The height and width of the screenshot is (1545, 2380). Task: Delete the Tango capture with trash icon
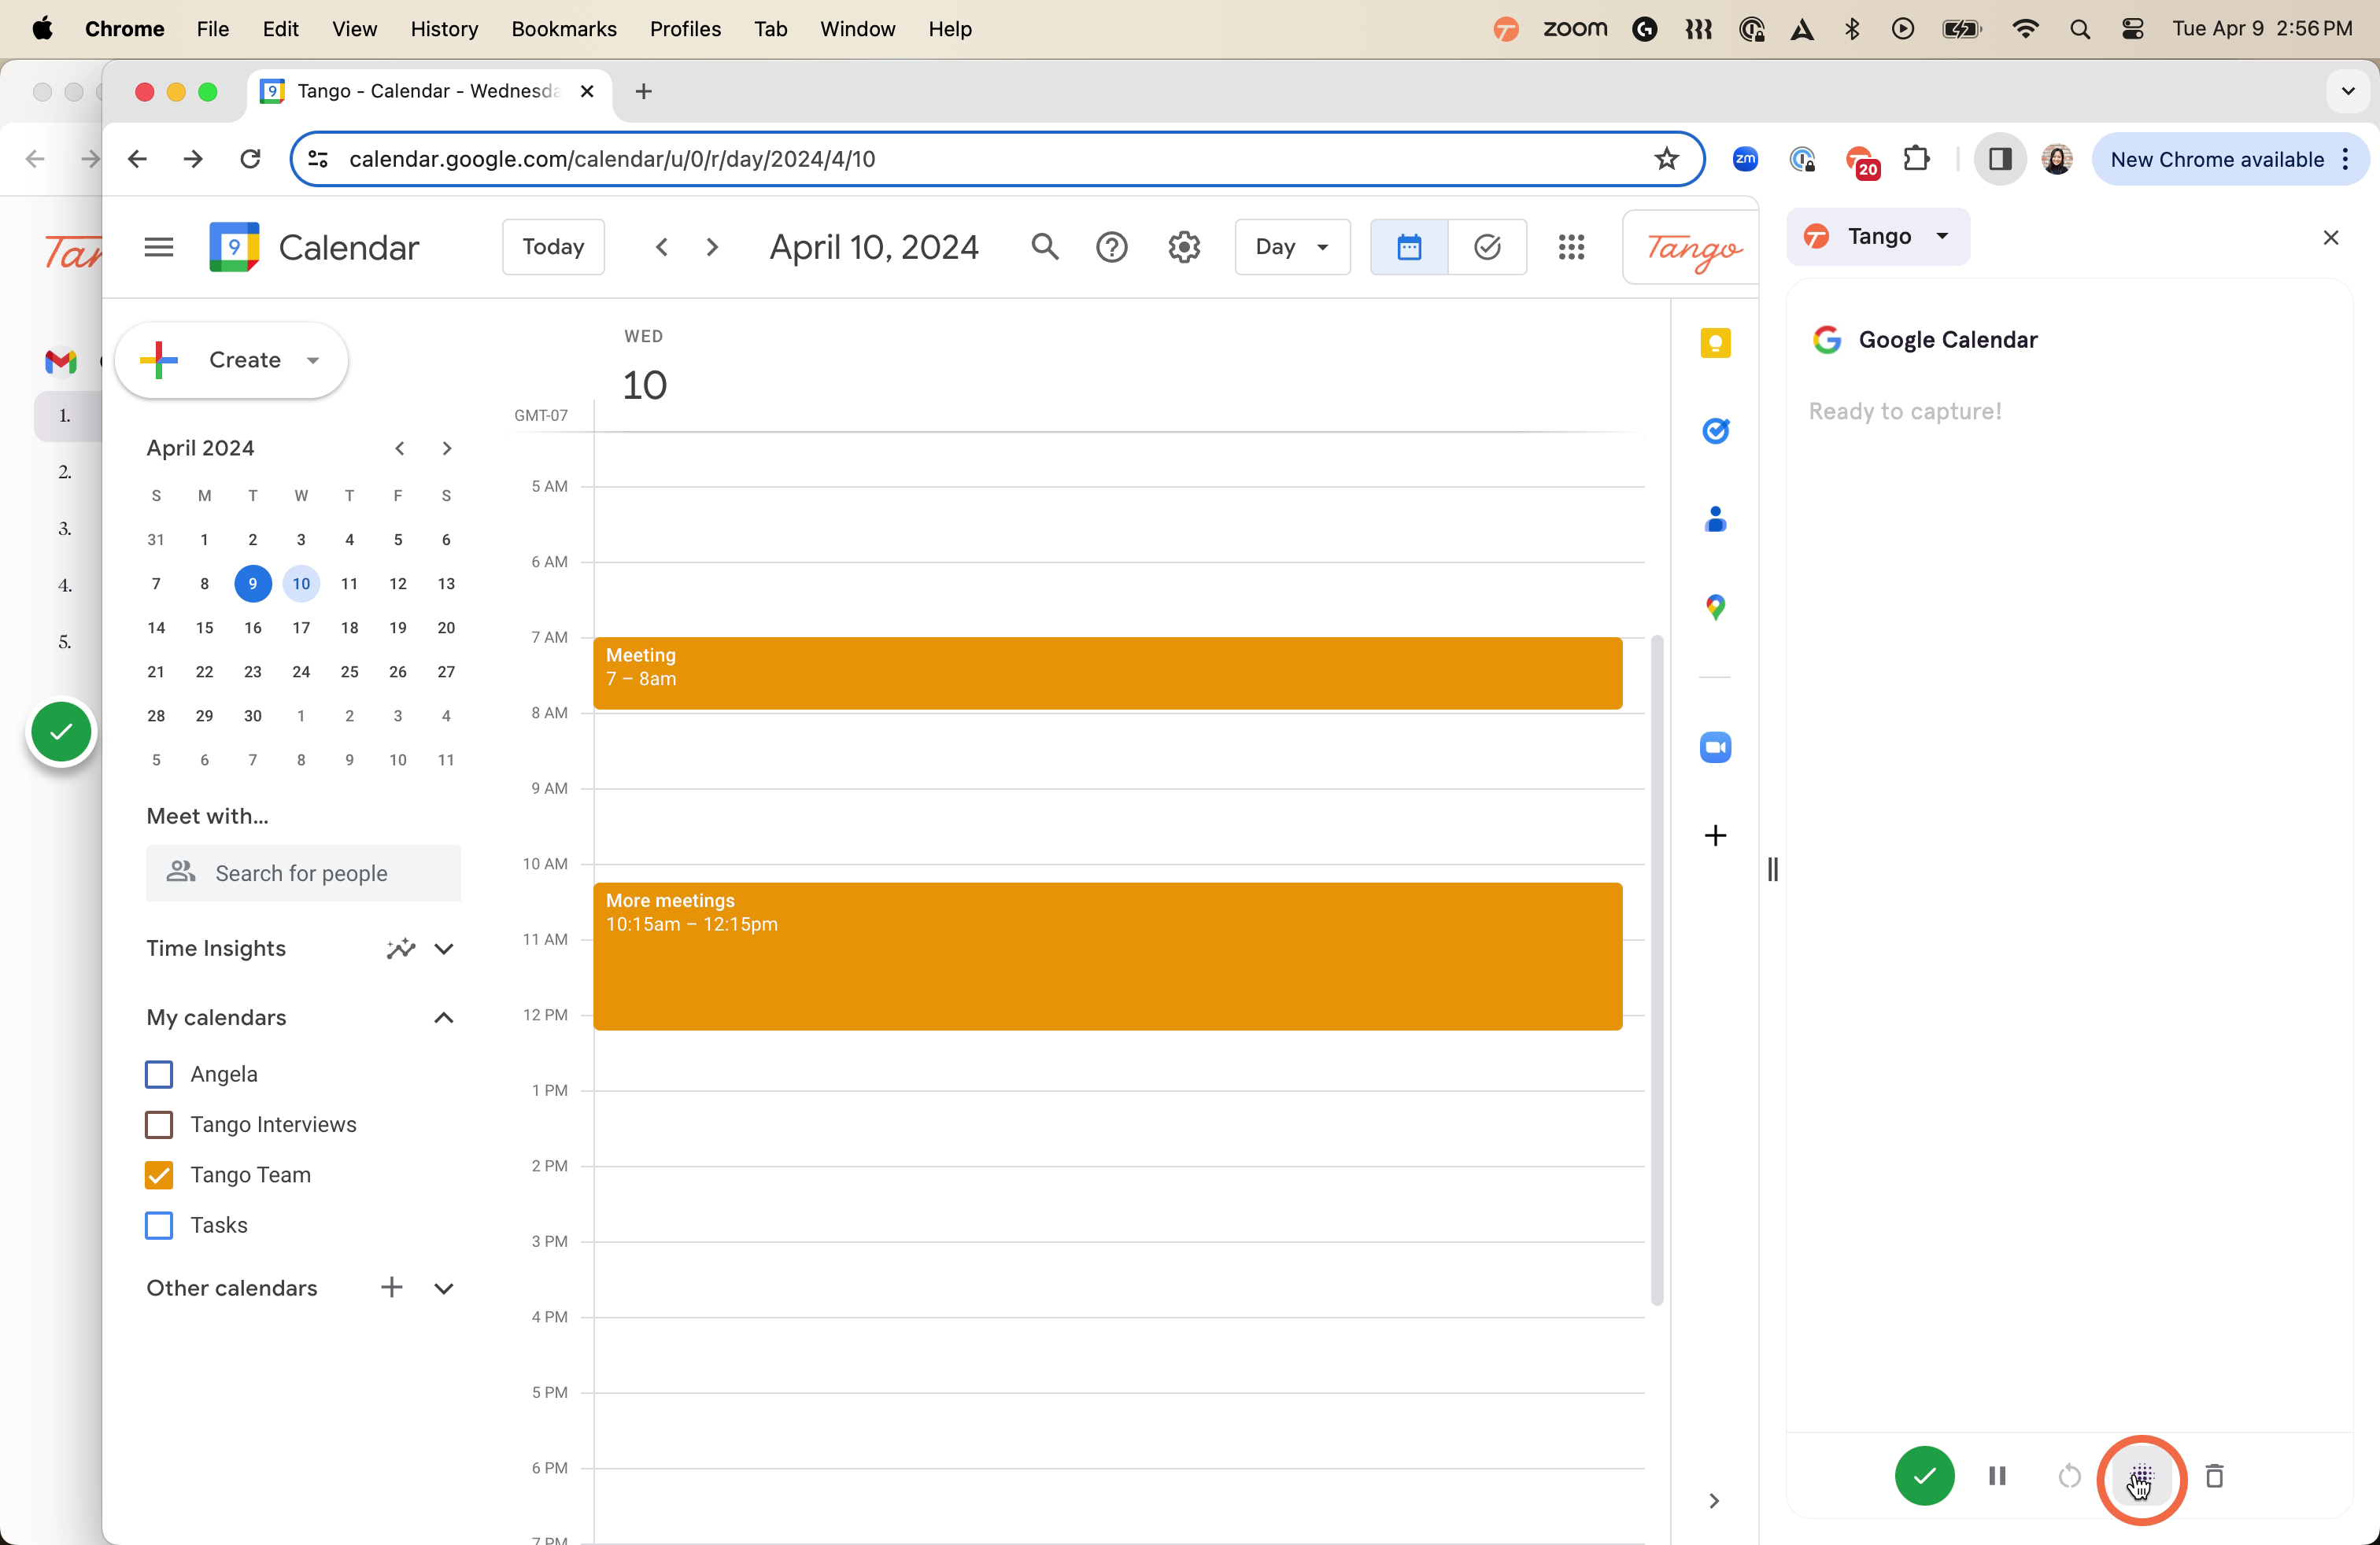click(2214, 1476)
